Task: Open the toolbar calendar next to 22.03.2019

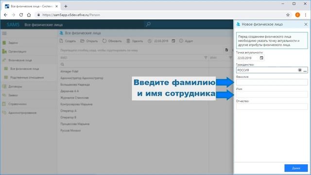Action: coord(173,41)
